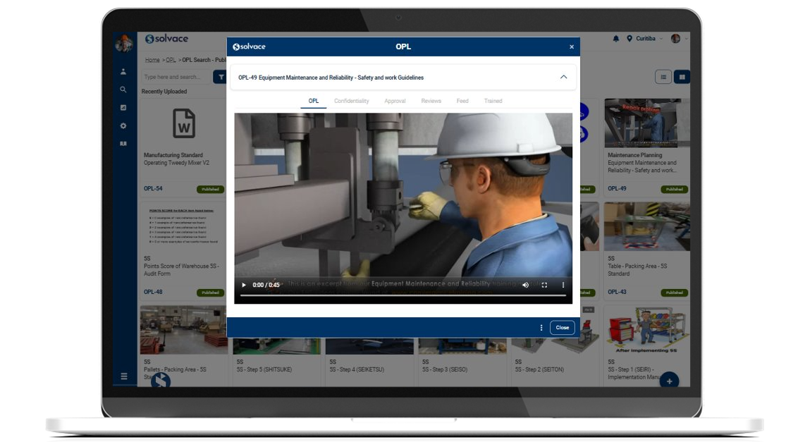Open the Curitiba site dropdown

649,39
